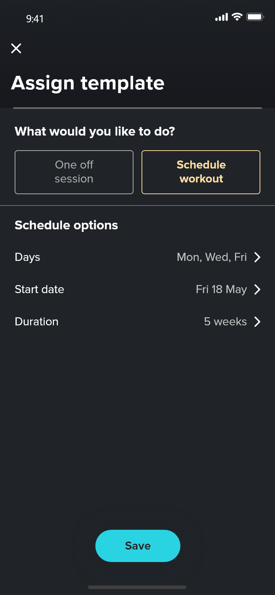Select the One off session option
This screenshot has height=595, width=275.
pos(74,172)
